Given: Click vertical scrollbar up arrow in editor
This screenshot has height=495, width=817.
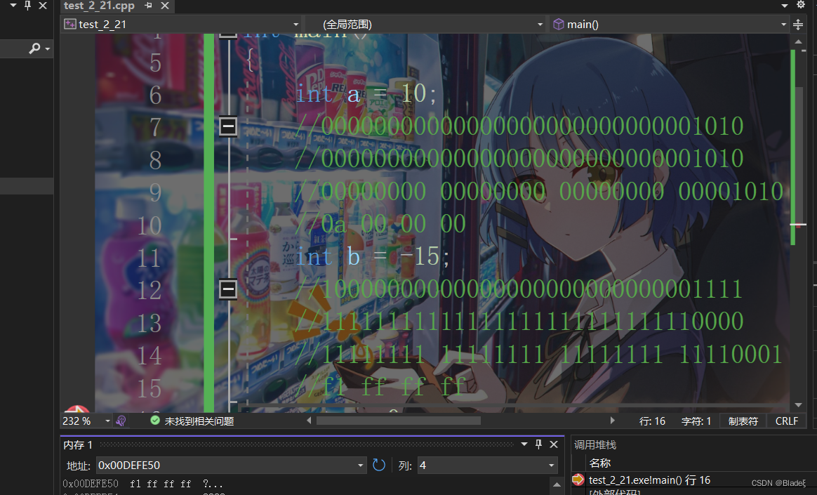Looking at the screenshot, I should click(x=798, y=41).
